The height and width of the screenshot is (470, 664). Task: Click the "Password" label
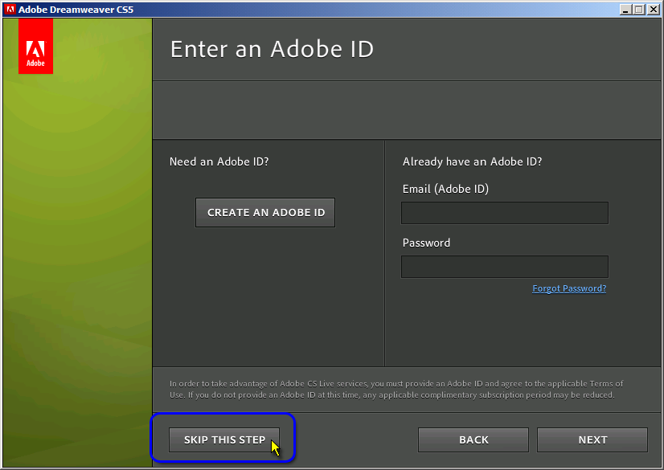[426, 243]
